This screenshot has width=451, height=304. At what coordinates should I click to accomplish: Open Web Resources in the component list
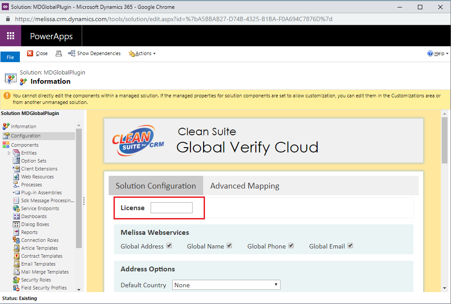coord(37,177)
